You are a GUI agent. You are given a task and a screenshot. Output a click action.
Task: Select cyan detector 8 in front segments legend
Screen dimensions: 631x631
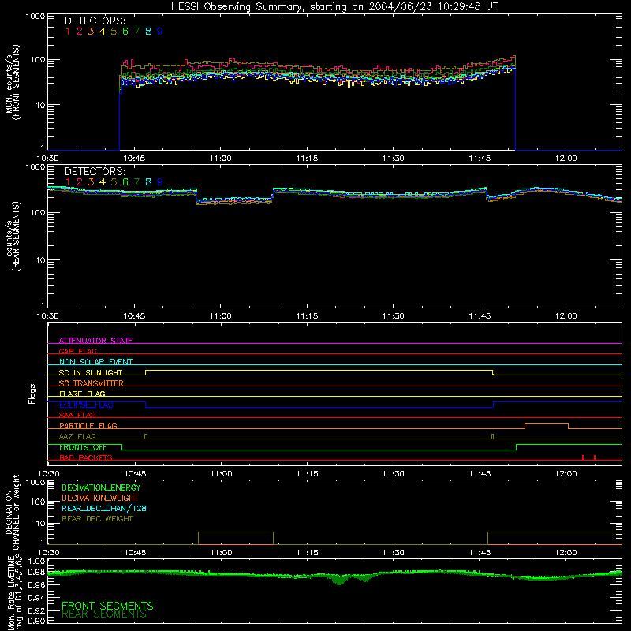click(x=148, y=32)
